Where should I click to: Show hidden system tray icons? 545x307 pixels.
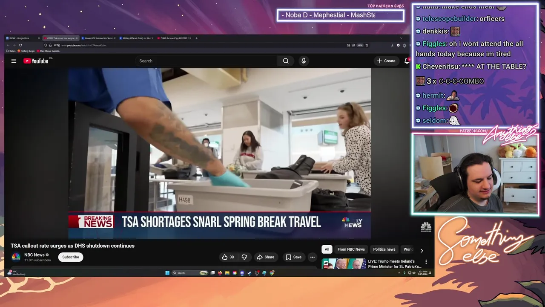(399, 273)
